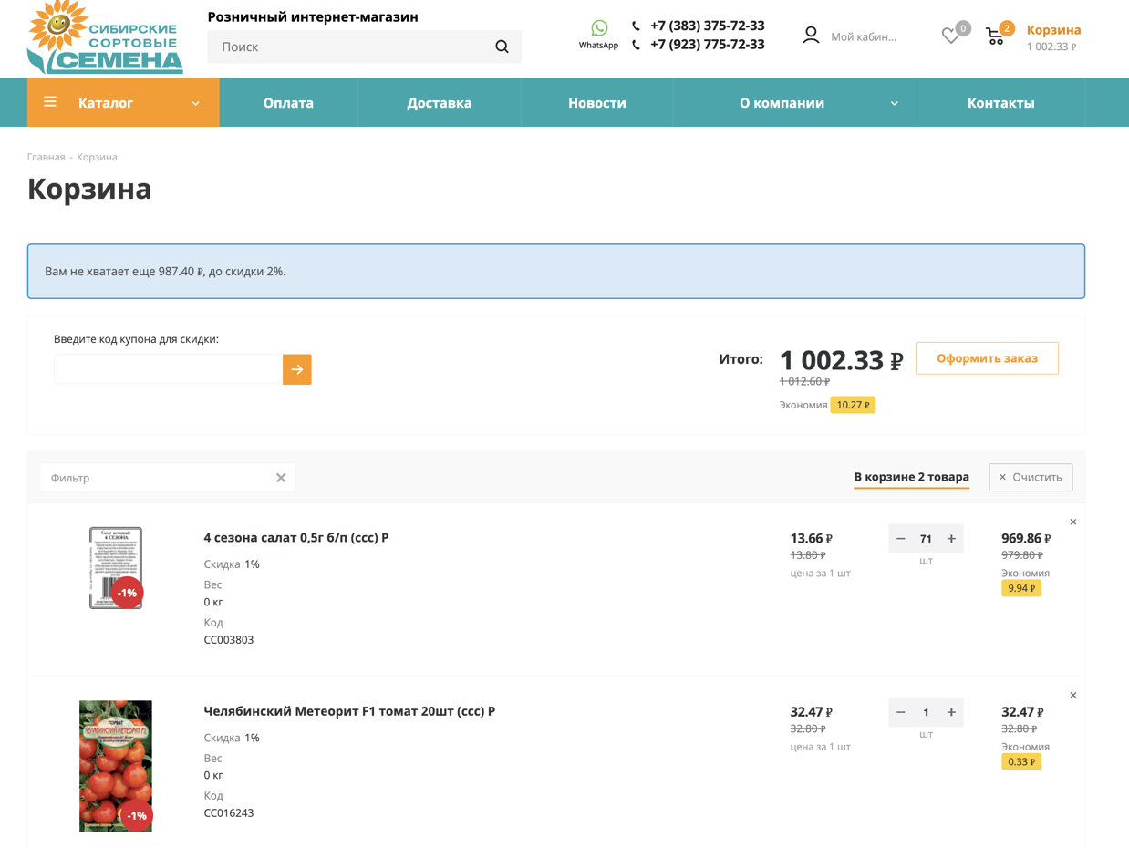This screenshot has height=848, width=1129.
Task: Click the Siberian Seeds sunflower logo
Action: 105,37
